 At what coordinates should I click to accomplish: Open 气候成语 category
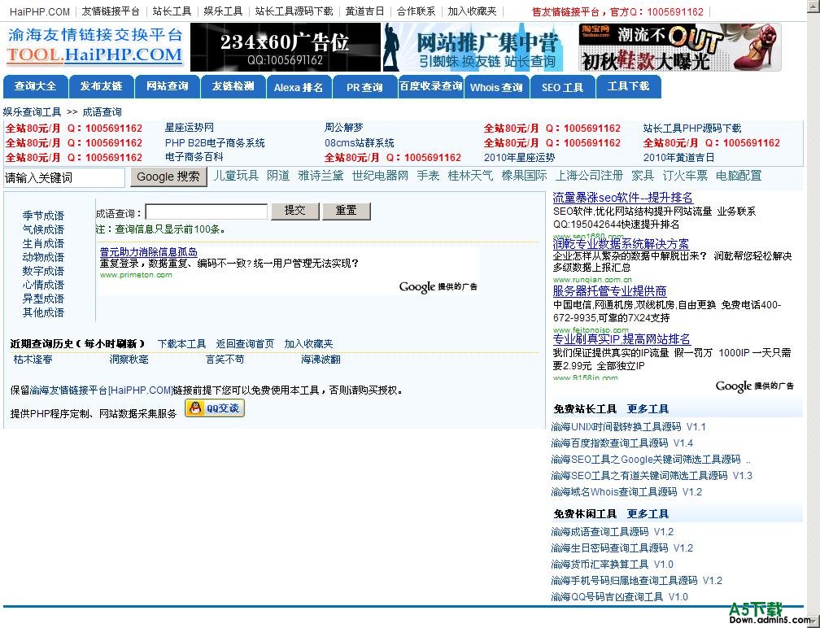point(43,229)
